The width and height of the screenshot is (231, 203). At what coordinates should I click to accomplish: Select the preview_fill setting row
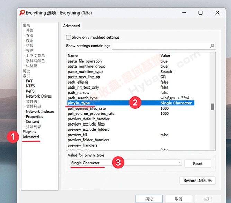click(131, 135)
